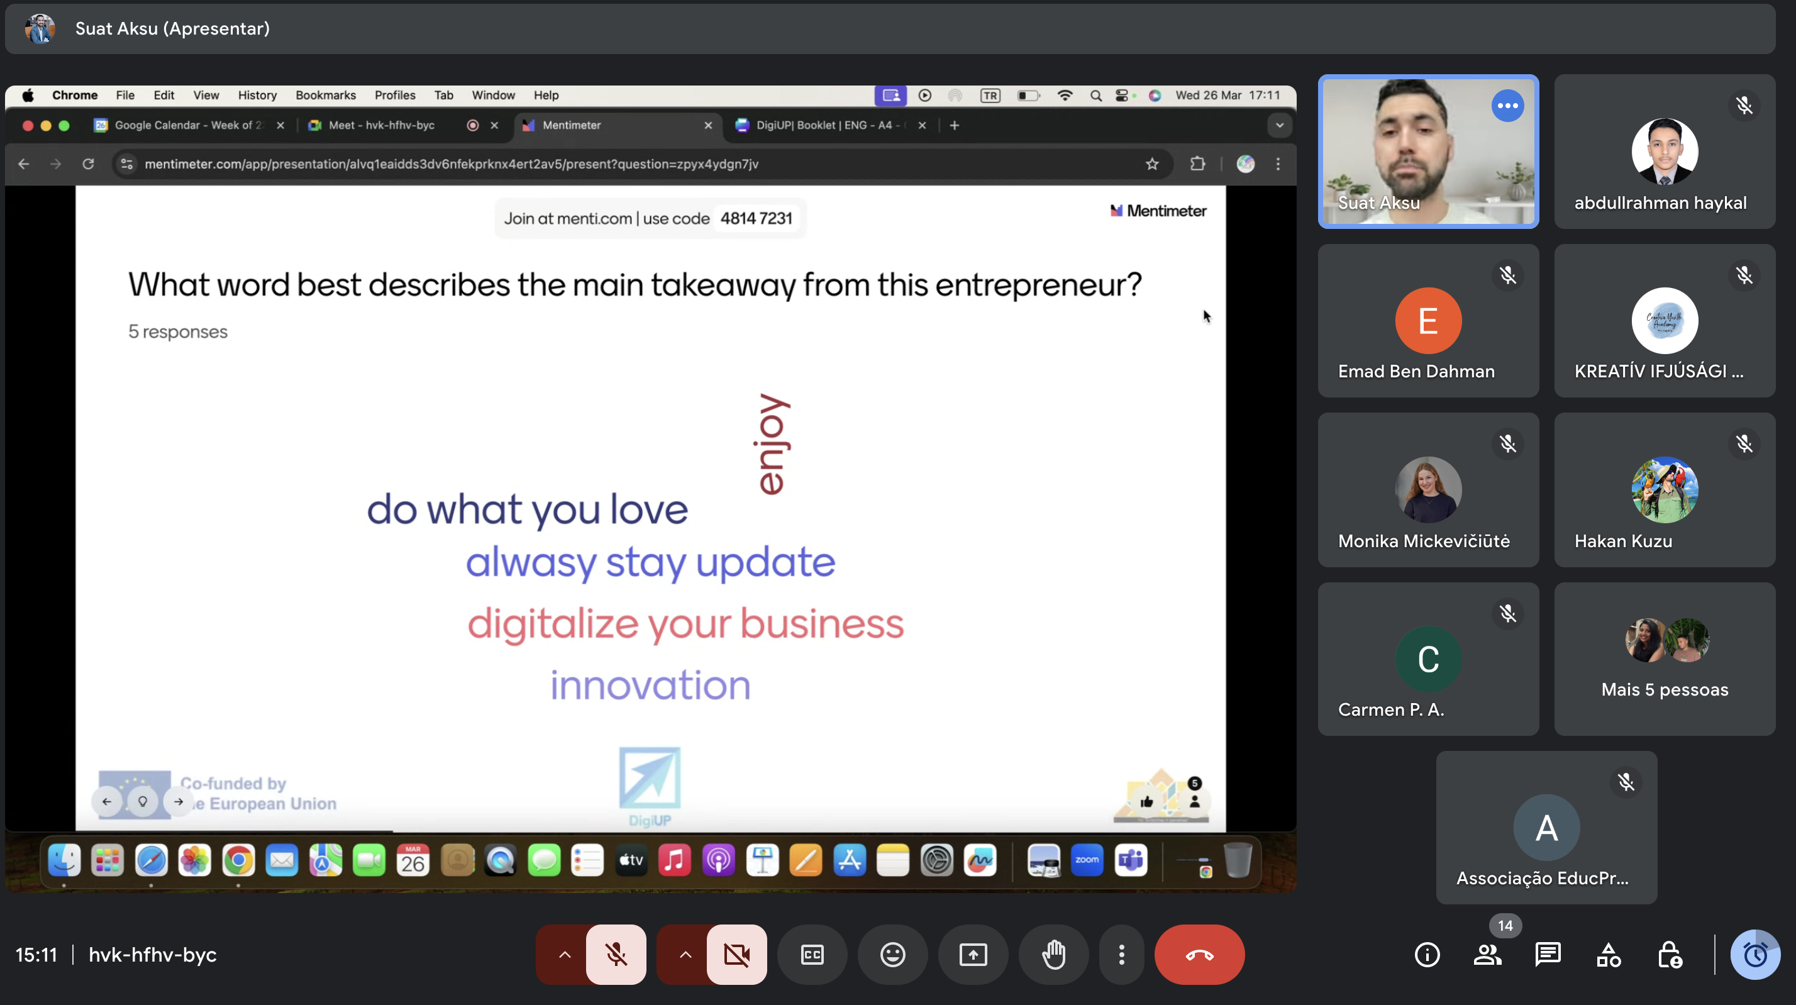The image size is (1796, 1005).
Task: Open macOS Spotlight search icon
Action: tap(1095, 96)
